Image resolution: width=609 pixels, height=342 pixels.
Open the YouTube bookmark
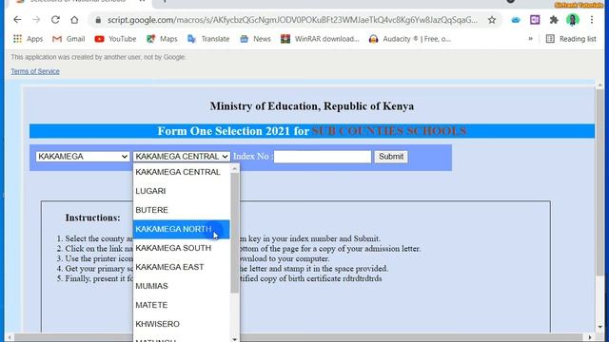[x=115, y=39]
